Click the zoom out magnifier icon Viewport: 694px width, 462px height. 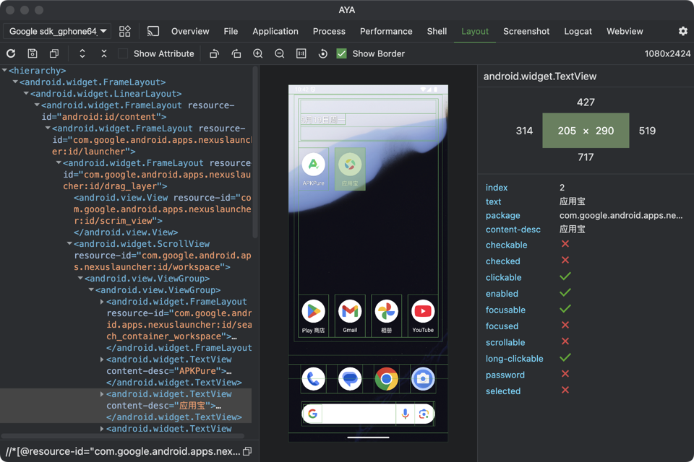tap(279, 53)
